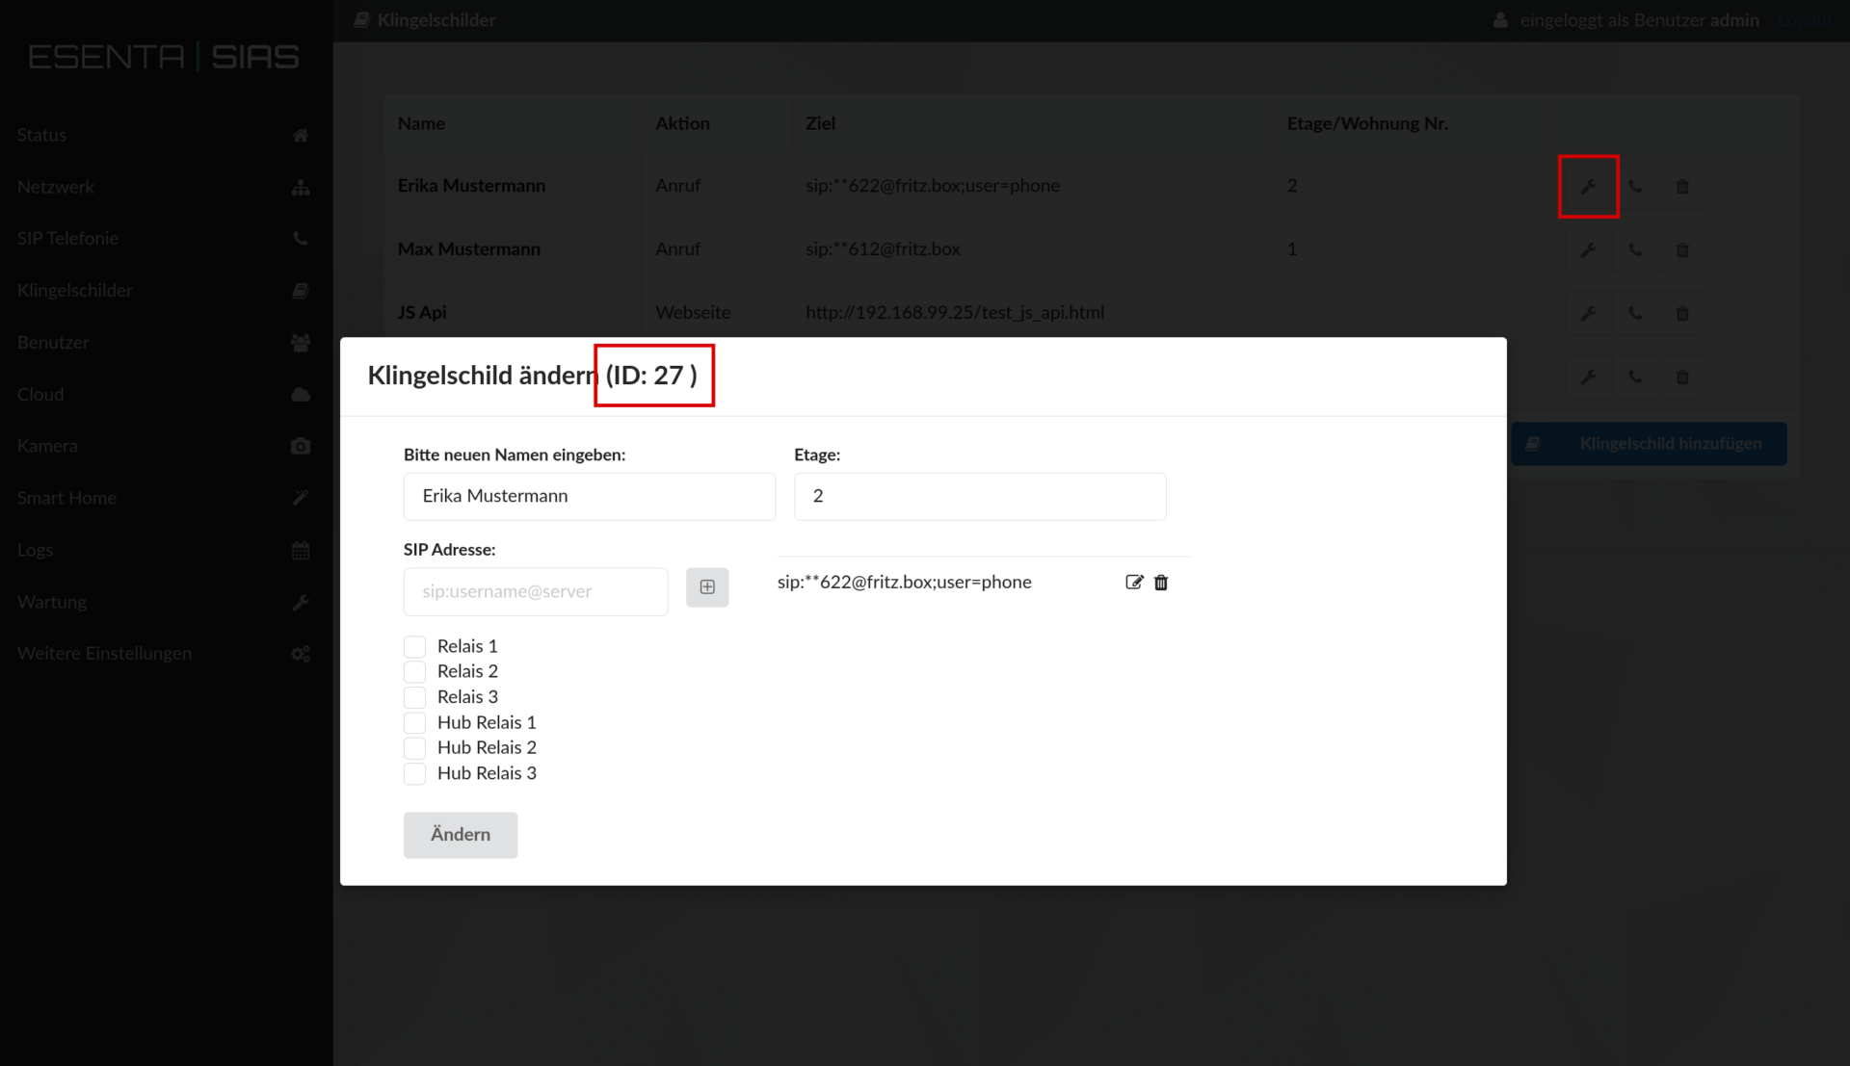Click phone icon in row below JS Api
Screen dimensions: 1850x1066
pyautogui.click(x=1635, y=377)
